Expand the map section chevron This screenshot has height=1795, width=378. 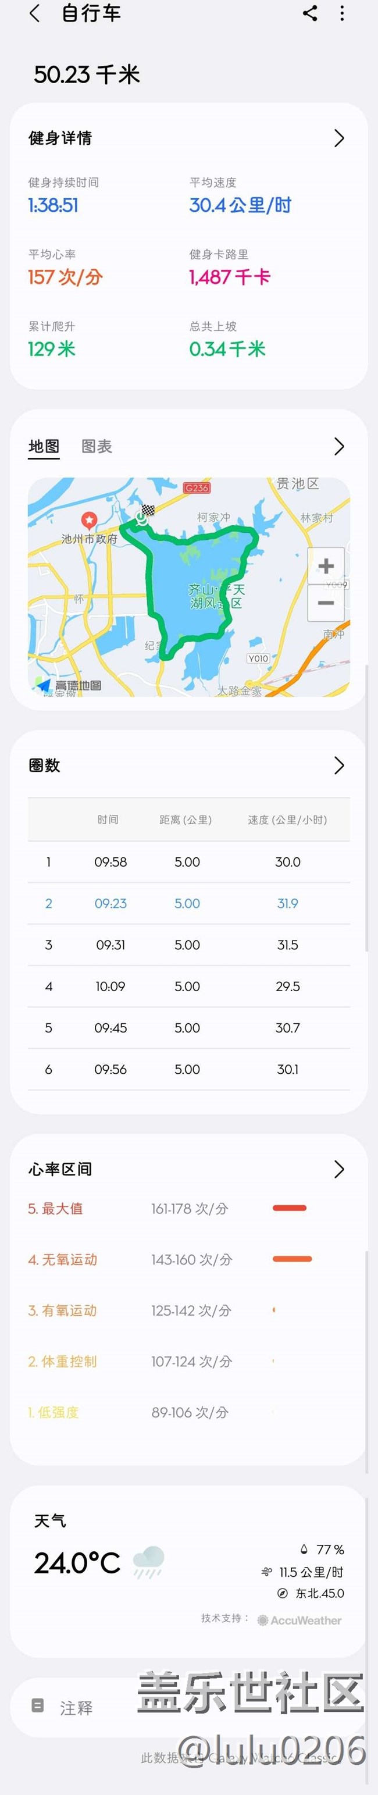click(339, 447)
